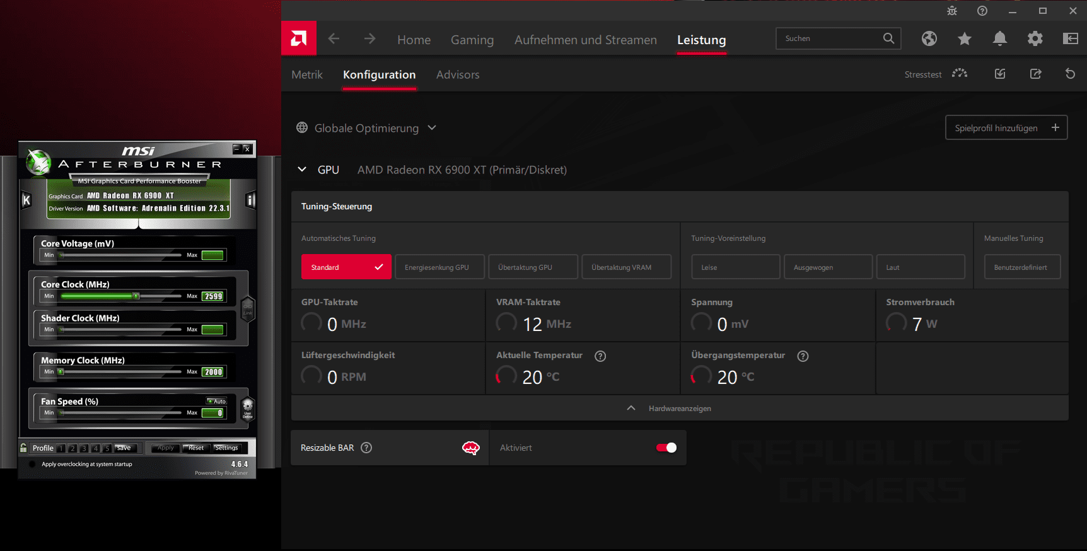The height and width of the screenshot is (551, 1087).
Task: Select Benutzerdefiniert manual tuning
Action: 1022,267
